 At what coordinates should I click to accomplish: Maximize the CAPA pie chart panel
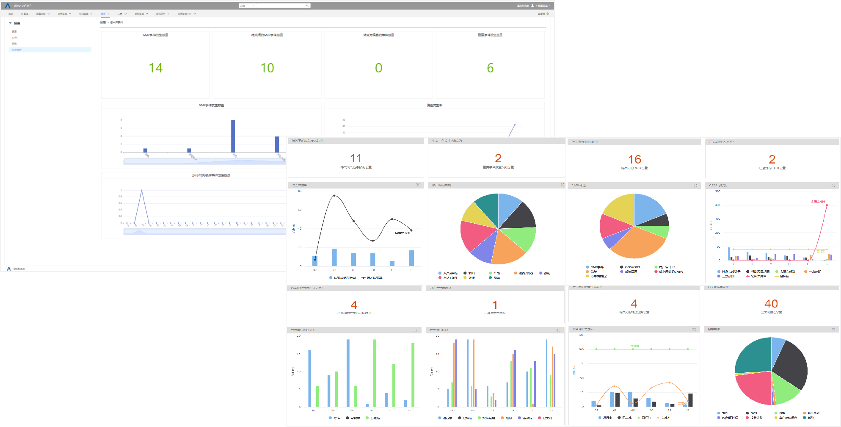(x=695, y=186)
